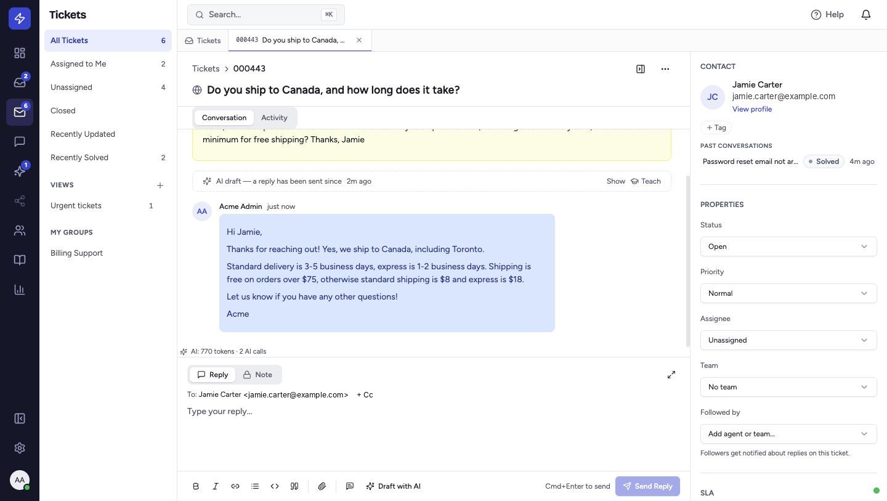Insert a link in reply editor
The height and width of the screenshot is (501, 887).
[235, 486]
